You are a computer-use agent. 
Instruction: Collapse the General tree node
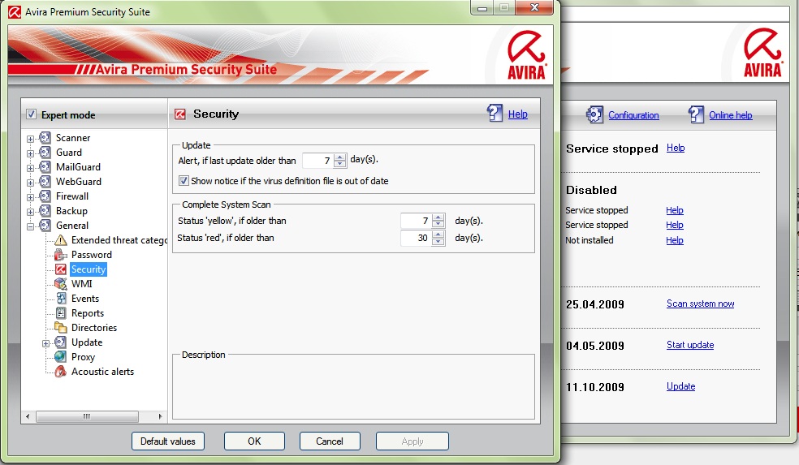click(30, 226)
